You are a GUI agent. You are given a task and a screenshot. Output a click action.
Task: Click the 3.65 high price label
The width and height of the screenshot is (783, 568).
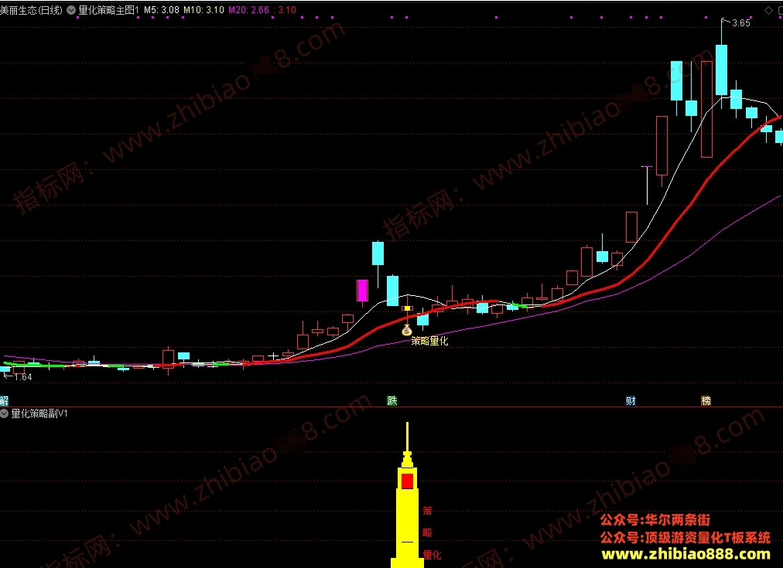click(x=741, y=23)
